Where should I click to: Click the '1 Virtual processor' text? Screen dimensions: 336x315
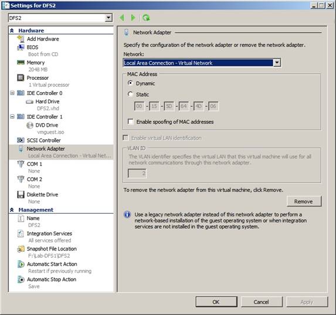(49, 85)
